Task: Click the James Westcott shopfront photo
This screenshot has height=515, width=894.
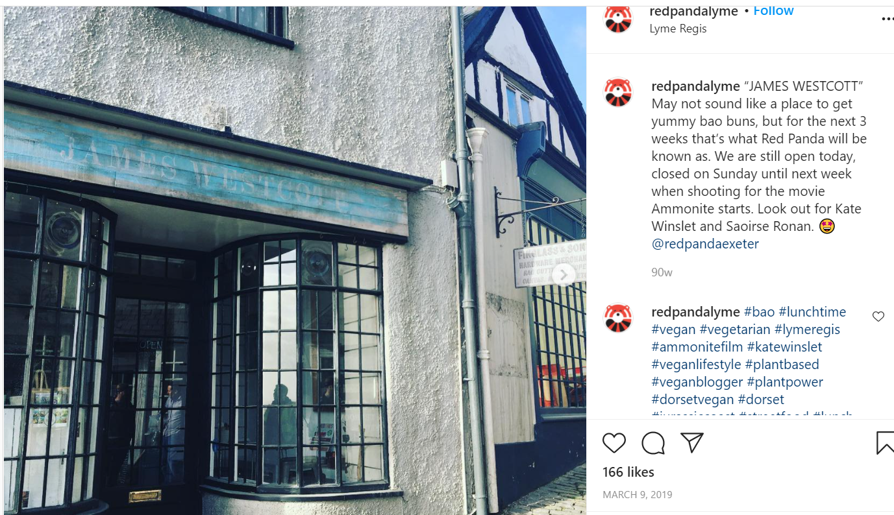Action: (295, 261)
